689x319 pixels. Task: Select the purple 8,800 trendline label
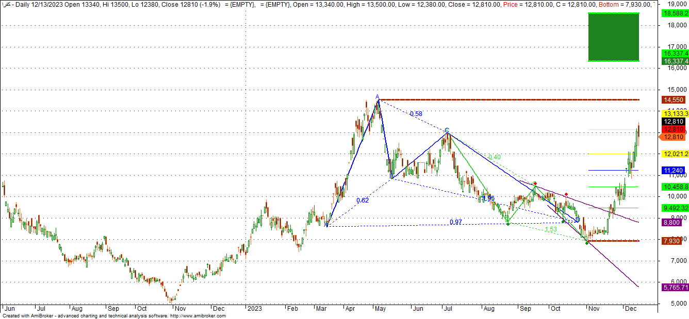(671, 223)
